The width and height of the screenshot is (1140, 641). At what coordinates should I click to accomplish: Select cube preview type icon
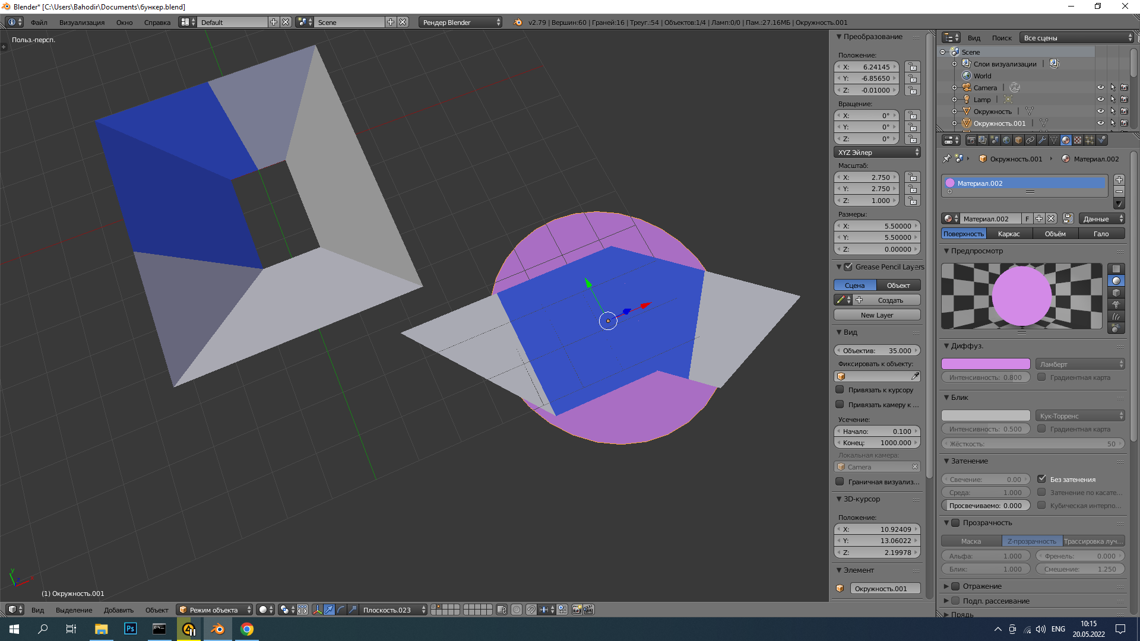(x=1116, y=293)
